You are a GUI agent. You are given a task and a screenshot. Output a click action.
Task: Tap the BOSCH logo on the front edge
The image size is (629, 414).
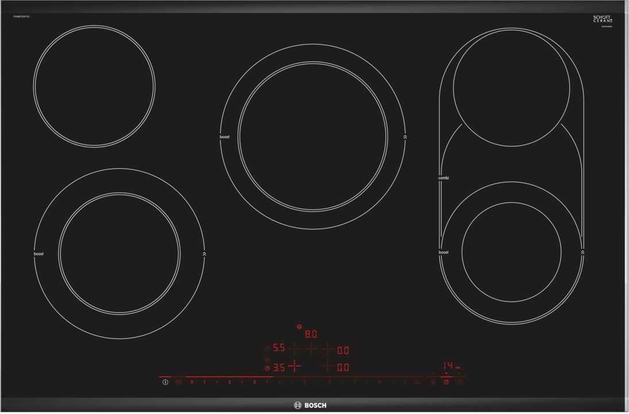[x=311, y=406]
